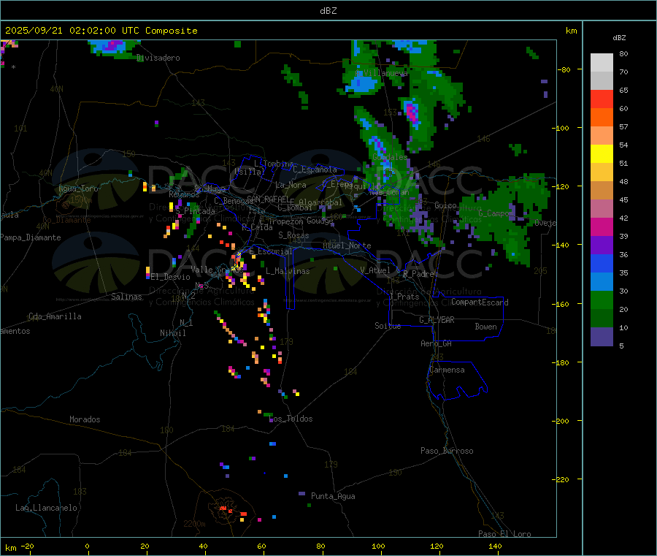The image size is (657, 556).
Task: Select the Lag.Llancanelo label
Action: coord(46,508)
